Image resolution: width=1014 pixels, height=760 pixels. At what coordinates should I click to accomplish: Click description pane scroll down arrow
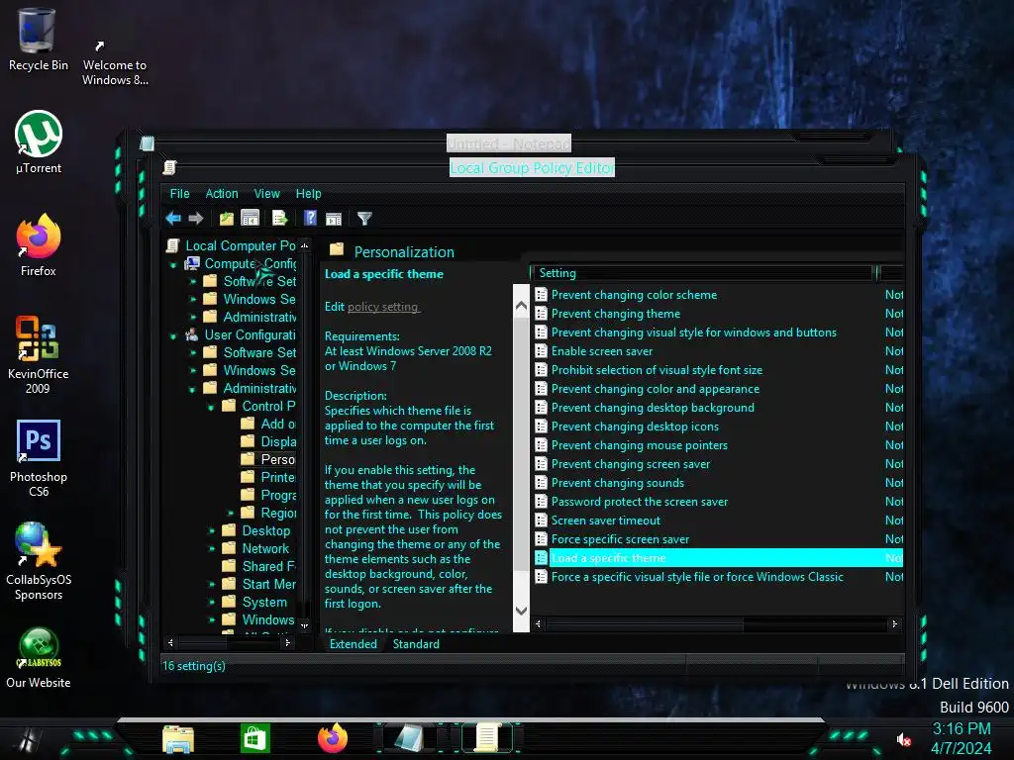pyautogui.click(x=521, y=610)
